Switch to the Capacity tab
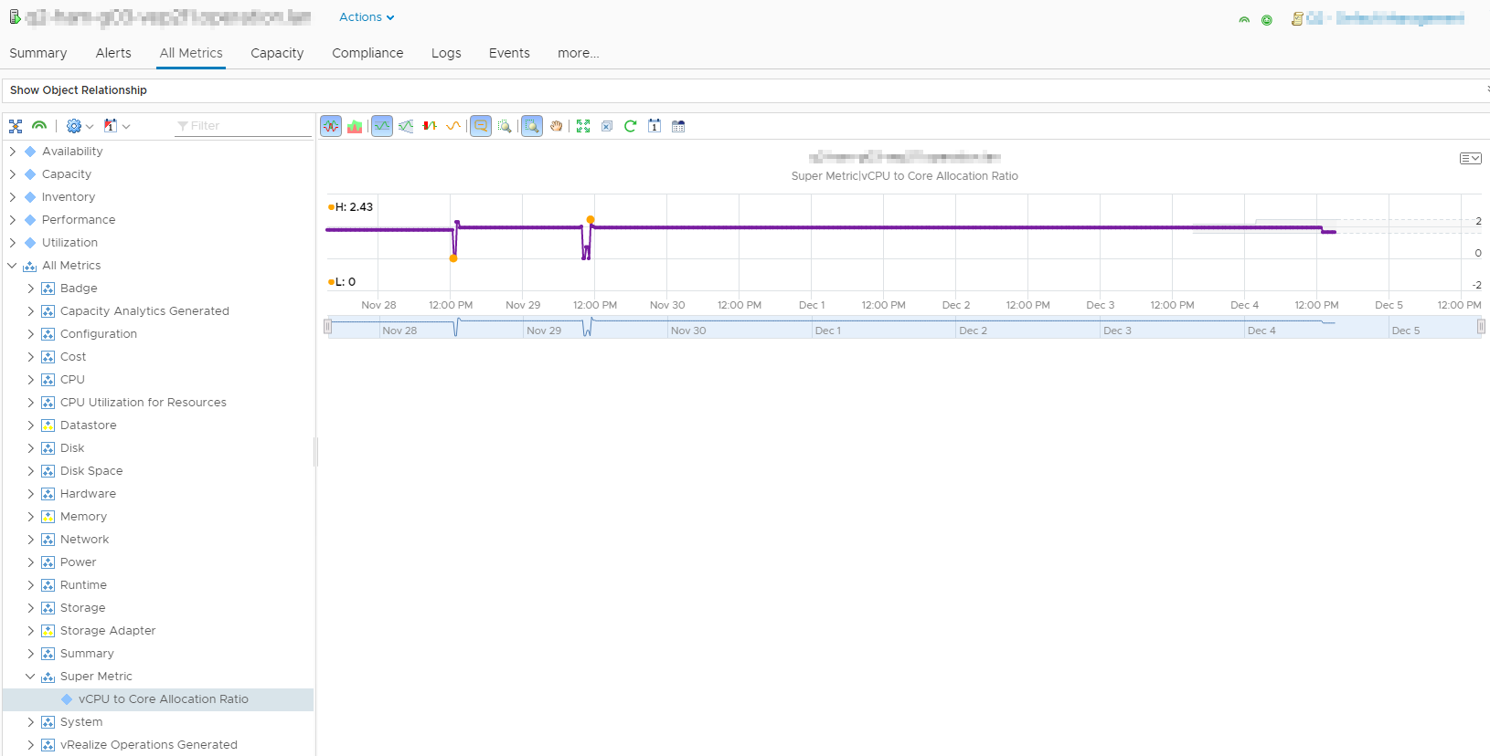The height and width of the screenshot is (756, 1490). click(277, 53)
